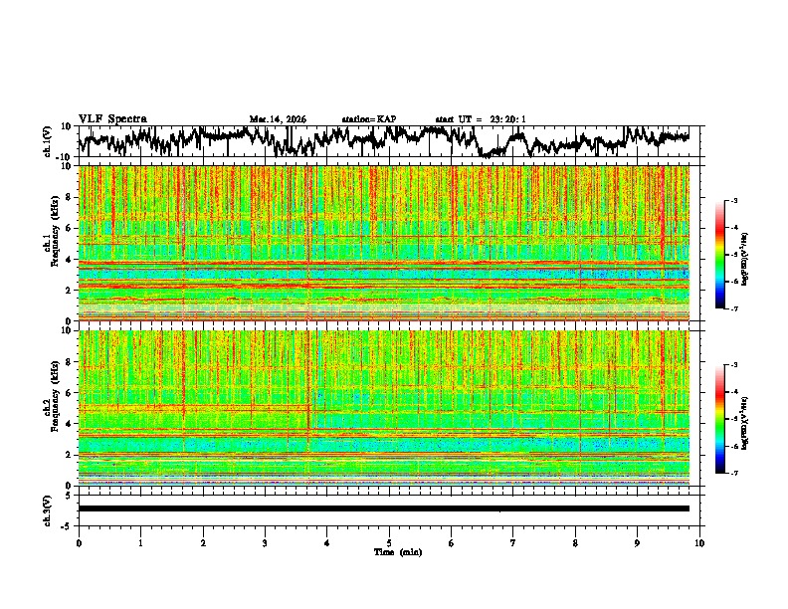Click time axis tick label "4"
788x609 pixels.
pyautogui.click(x=327, y=543)
